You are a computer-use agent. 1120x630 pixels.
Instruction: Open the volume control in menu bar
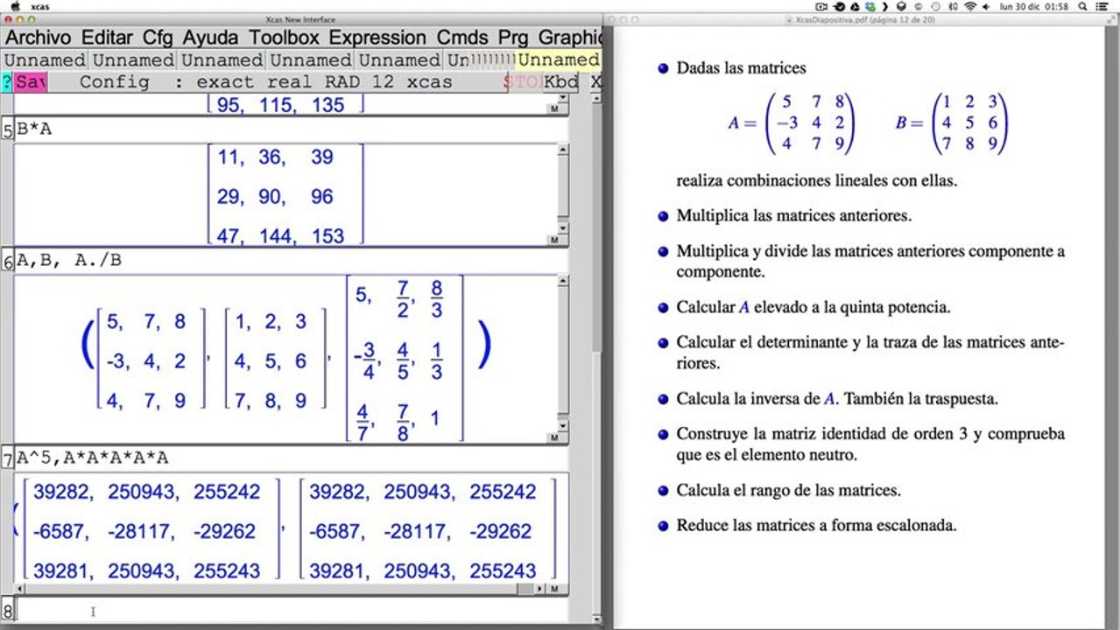(x=988, y=6)
